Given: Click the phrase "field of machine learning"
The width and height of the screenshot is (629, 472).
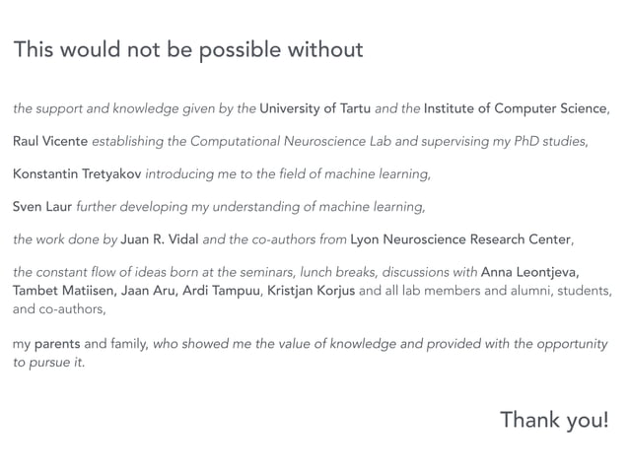Looking at the screenshot, I should [x=350, y=174].
